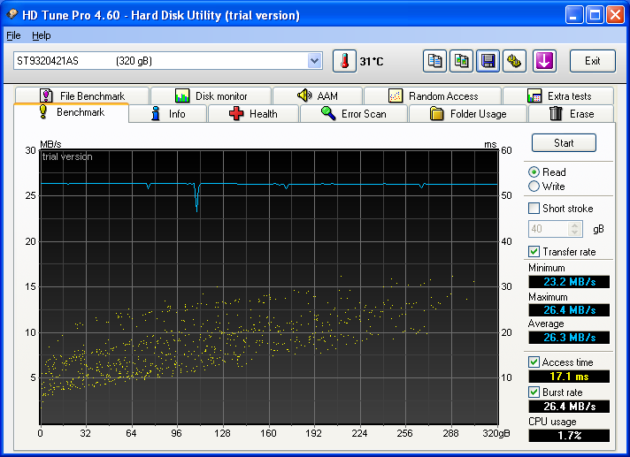Image resolution: width=630 pixels, height=457 pixels.
Task: Toggle the Access time checkbox
Action: (x=534, y=362)
